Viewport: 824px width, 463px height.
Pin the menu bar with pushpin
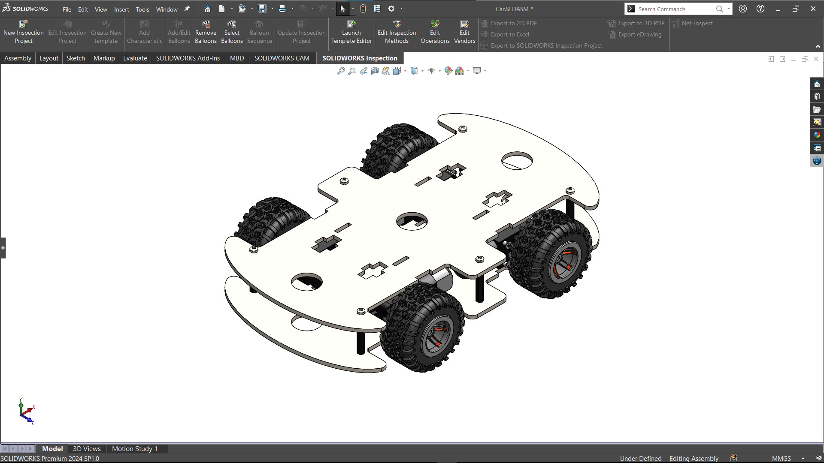point(187,9)
